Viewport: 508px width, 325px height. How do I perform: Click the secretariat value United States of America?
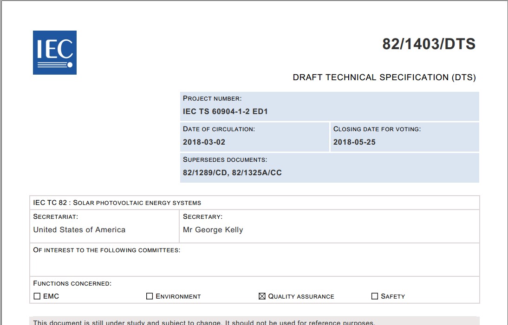click(79, 230)
